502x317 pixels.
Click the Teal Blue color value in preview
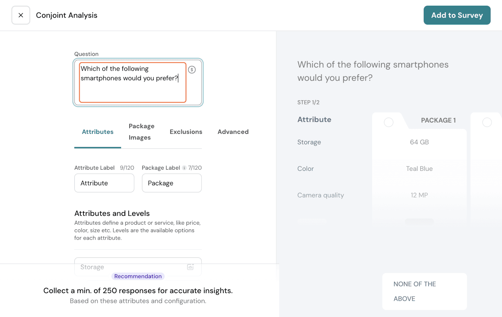click(419, 169)
